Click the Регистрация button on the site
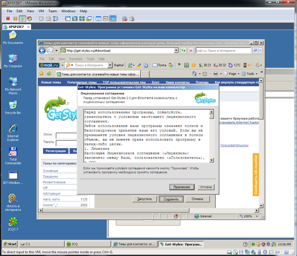Screen dimensions: 297x256 click(56, 151)
